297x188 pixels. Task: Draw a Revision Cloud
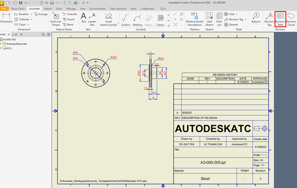[291, 19]
